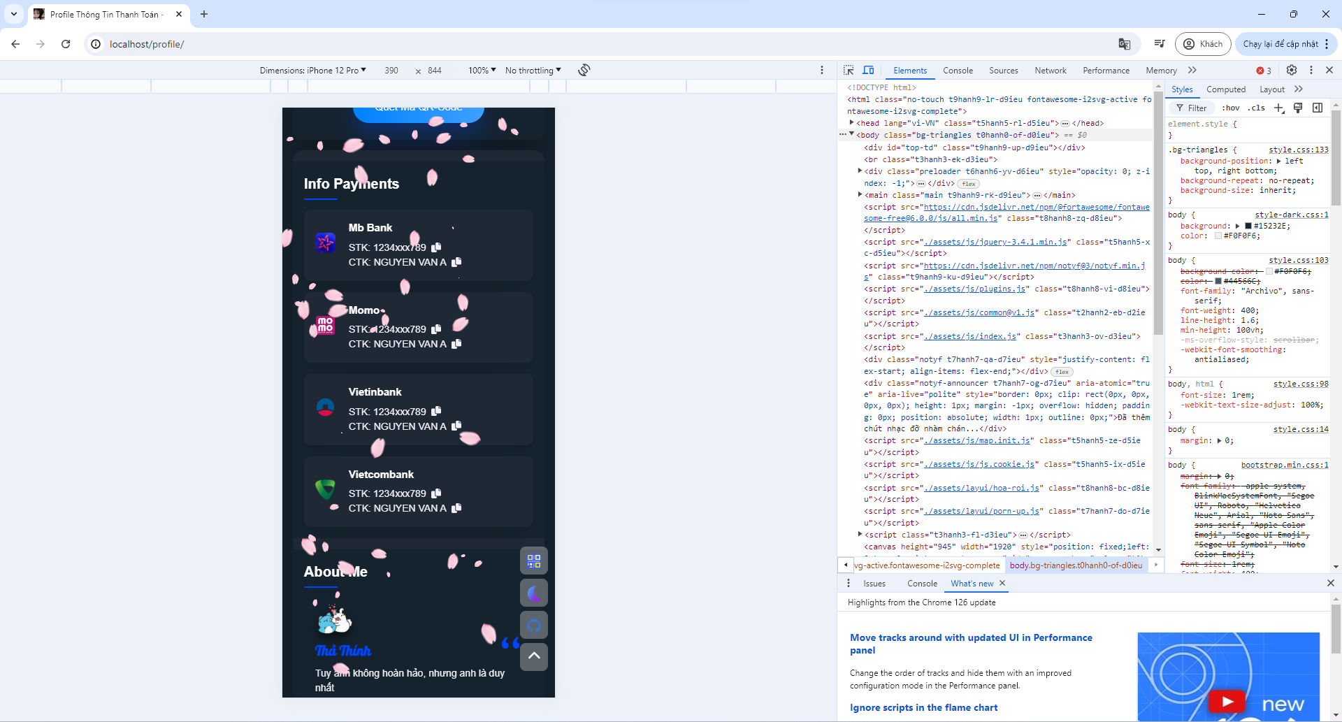The image size is (1342, 722).
Task: Open the No throttling dropdown
Action: [x=533, y=71]
